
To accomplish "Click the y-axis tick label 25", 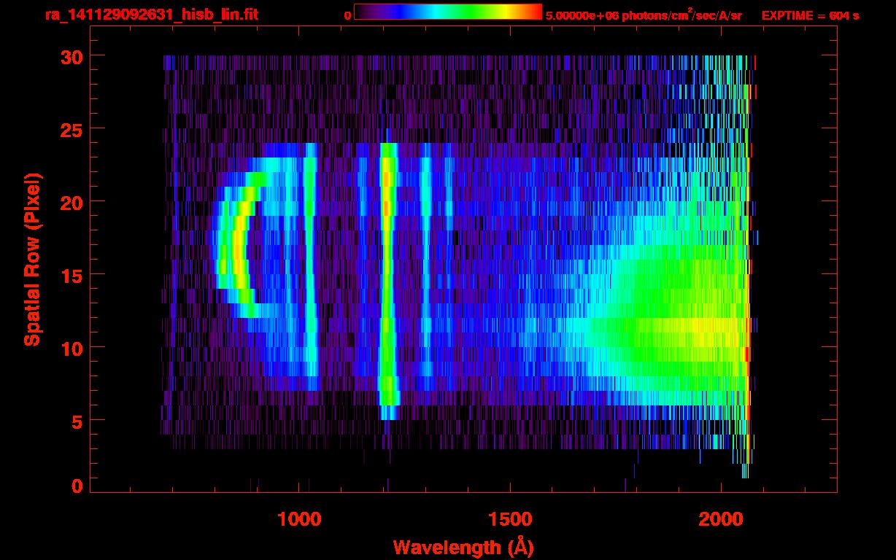I will click(x=72, y=129).
